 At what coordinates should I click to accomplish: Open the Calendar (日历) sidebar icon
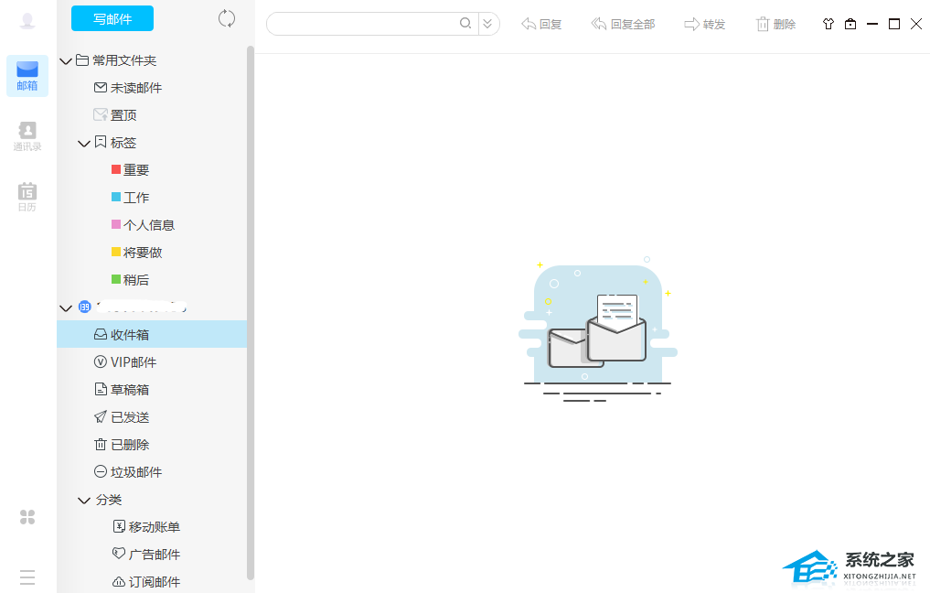coord(27,197)
